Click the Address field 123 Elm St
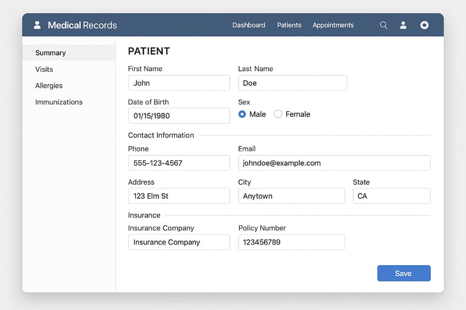466x310 pixels. click(179, 196)
